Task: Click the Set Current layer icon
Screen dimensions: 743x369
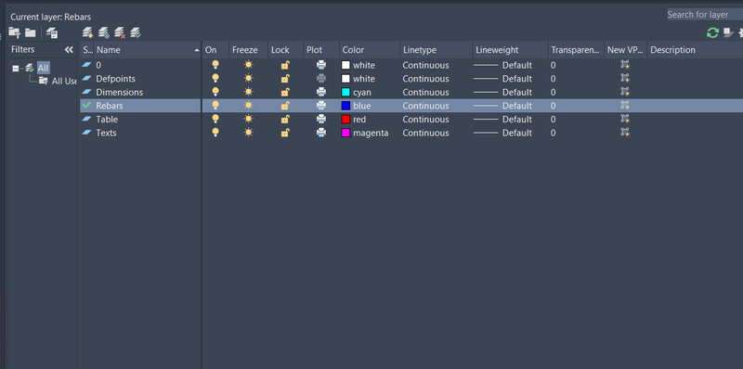Action: 136,32
